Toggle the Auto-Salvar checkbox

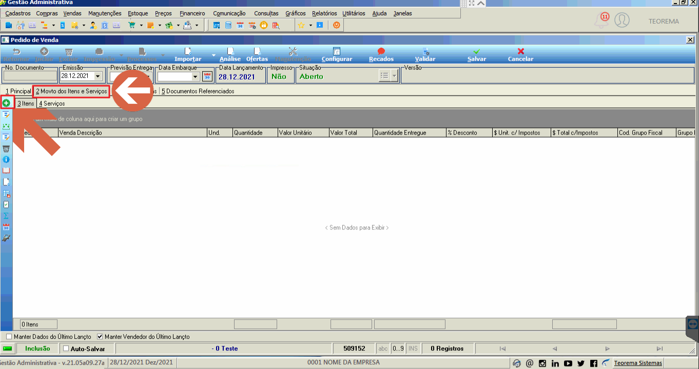click(65, 348)
